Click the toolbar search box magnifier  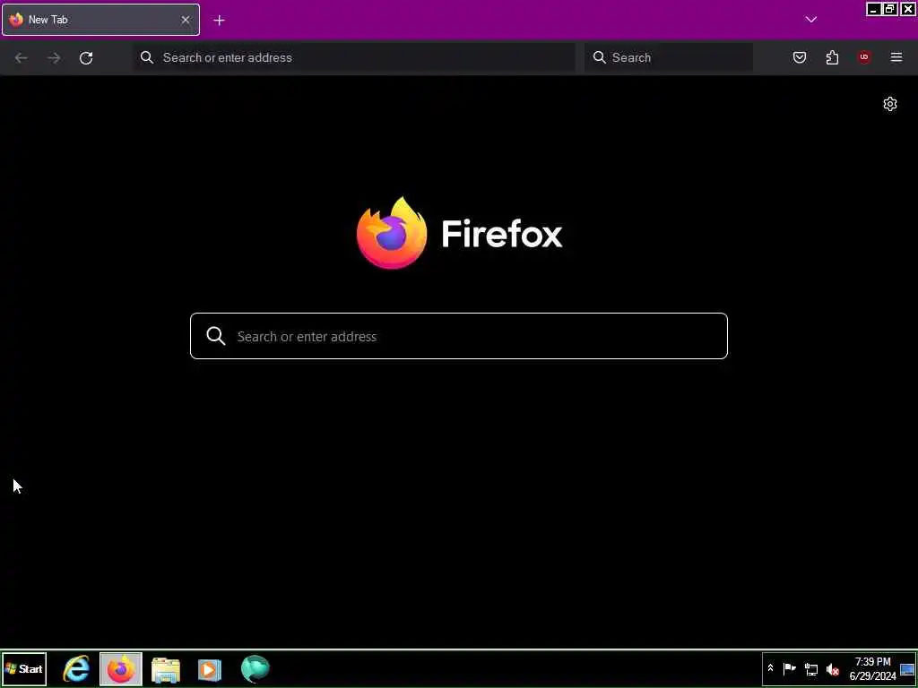(x=599, y=57)
